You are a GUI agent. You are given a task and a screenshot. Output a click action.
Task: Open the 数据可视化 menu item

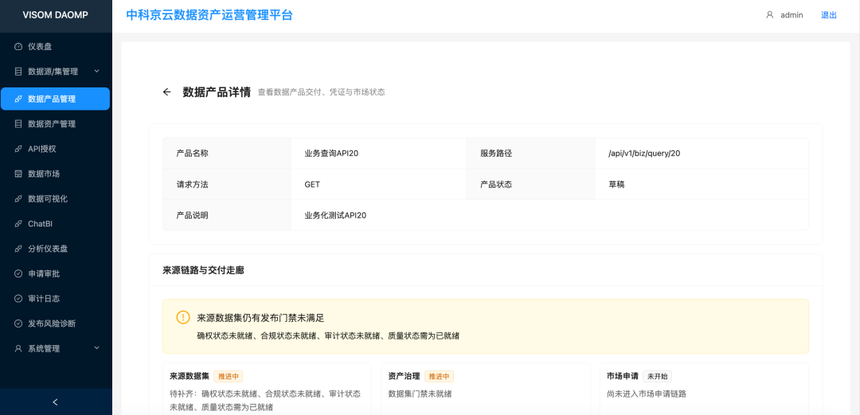56,199
